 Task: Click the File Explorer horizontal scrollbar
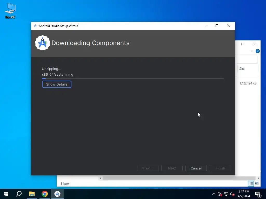coord(179,178)
